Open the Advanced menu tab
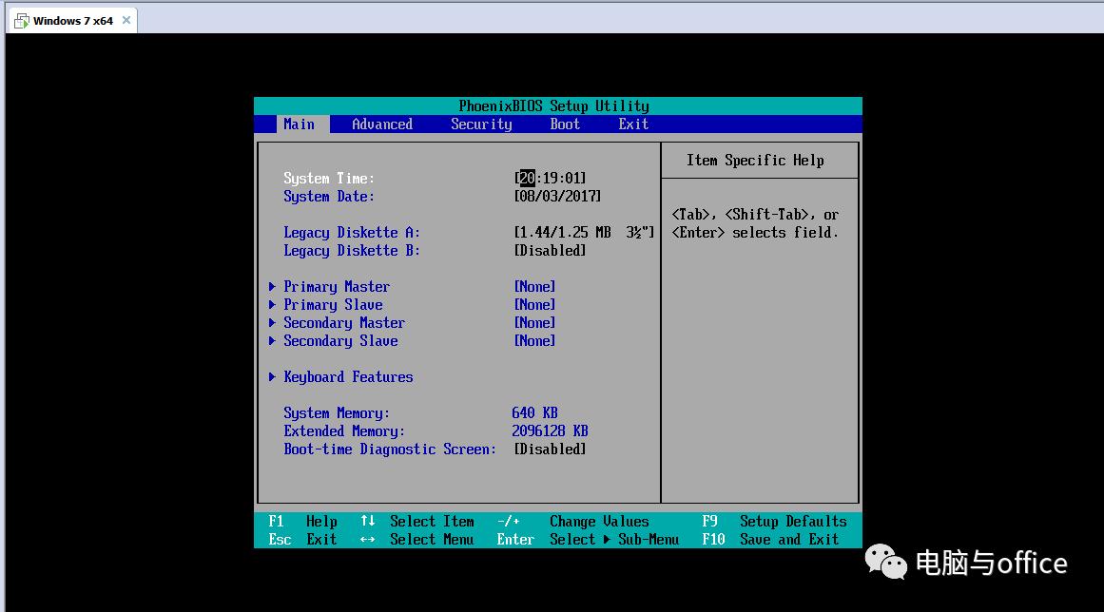1104x612 pixels. [x=381, y=124]
